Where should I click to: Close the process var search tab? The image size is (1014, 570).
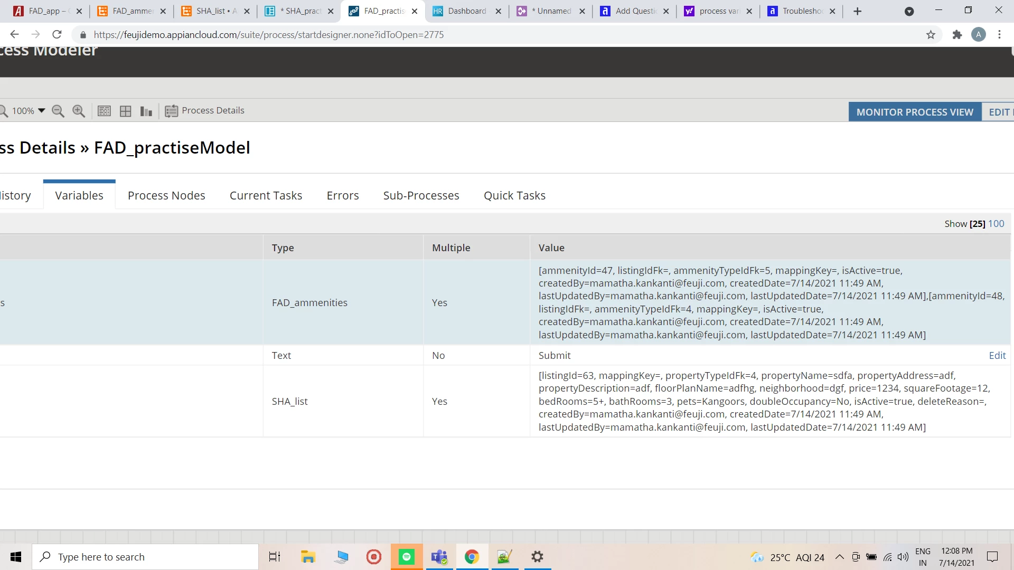(x=749, y=11)
